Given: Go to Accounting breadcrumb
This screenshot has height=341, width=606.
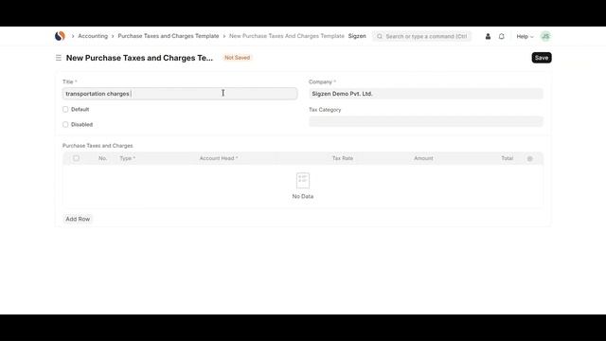Looking at the screenshot, I should pos(93,36).
